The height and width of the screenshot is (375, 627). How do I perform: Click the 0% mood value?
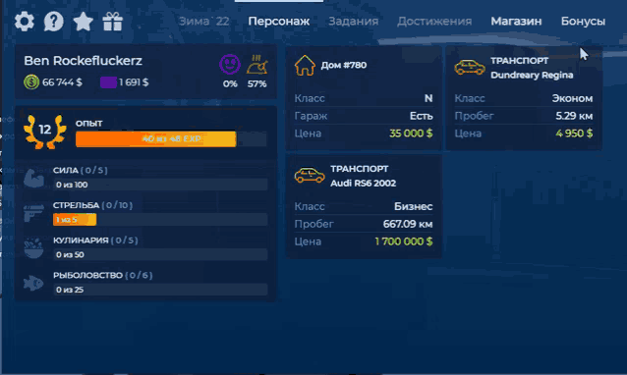coord(230,83)
